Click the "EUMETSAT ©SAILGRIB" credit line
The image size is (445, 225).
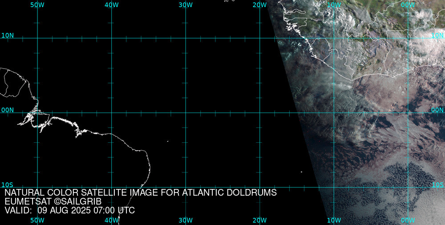pos(53,201)
